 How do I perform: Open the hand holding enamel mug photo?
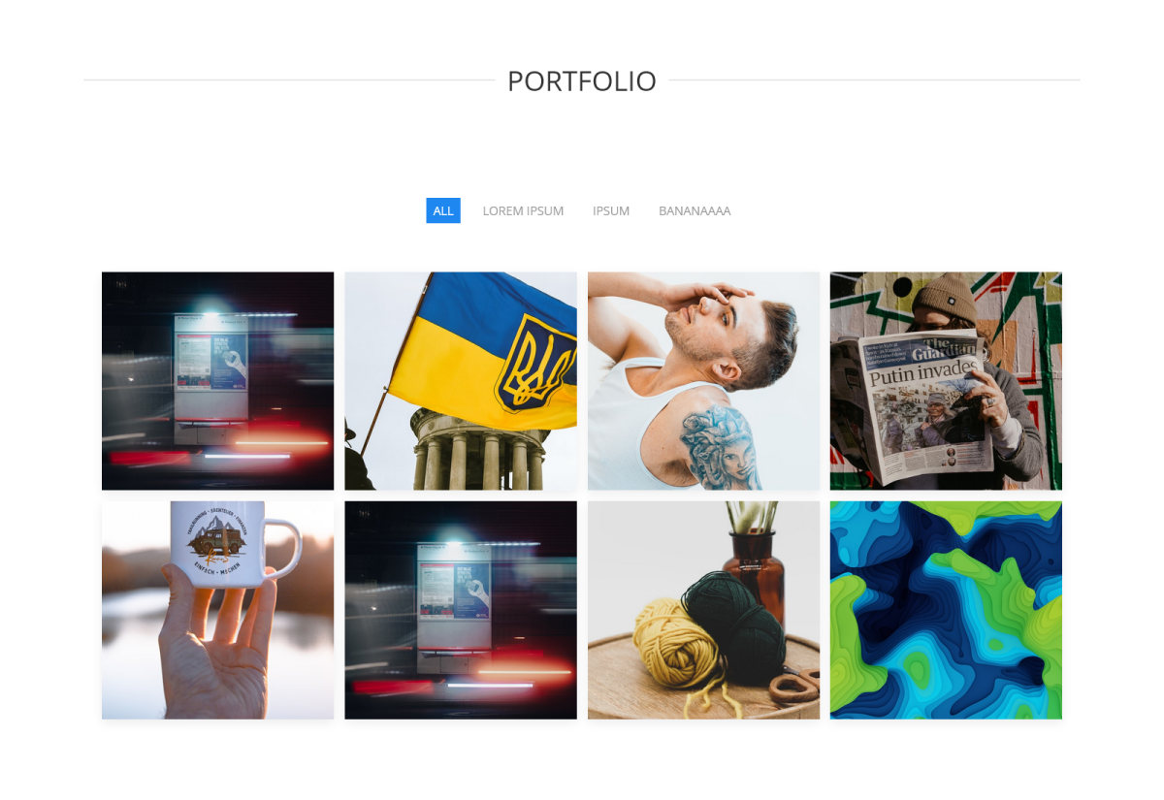(217, 610)
